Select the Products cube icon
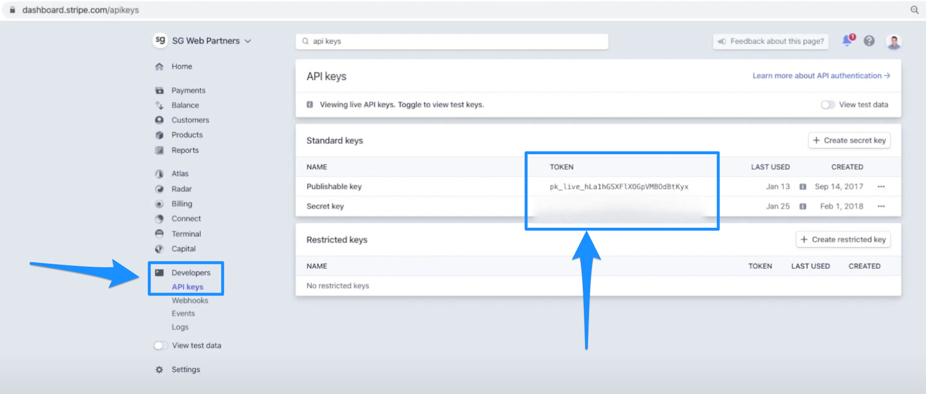This screenshot has height=394, width=926. 159,135
